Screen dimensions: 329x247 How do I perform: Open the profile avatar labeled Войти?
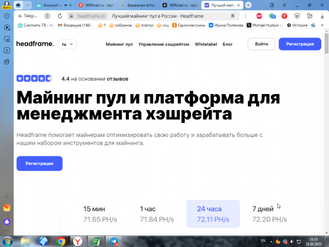pyautogui.click(x=7, y=5)
